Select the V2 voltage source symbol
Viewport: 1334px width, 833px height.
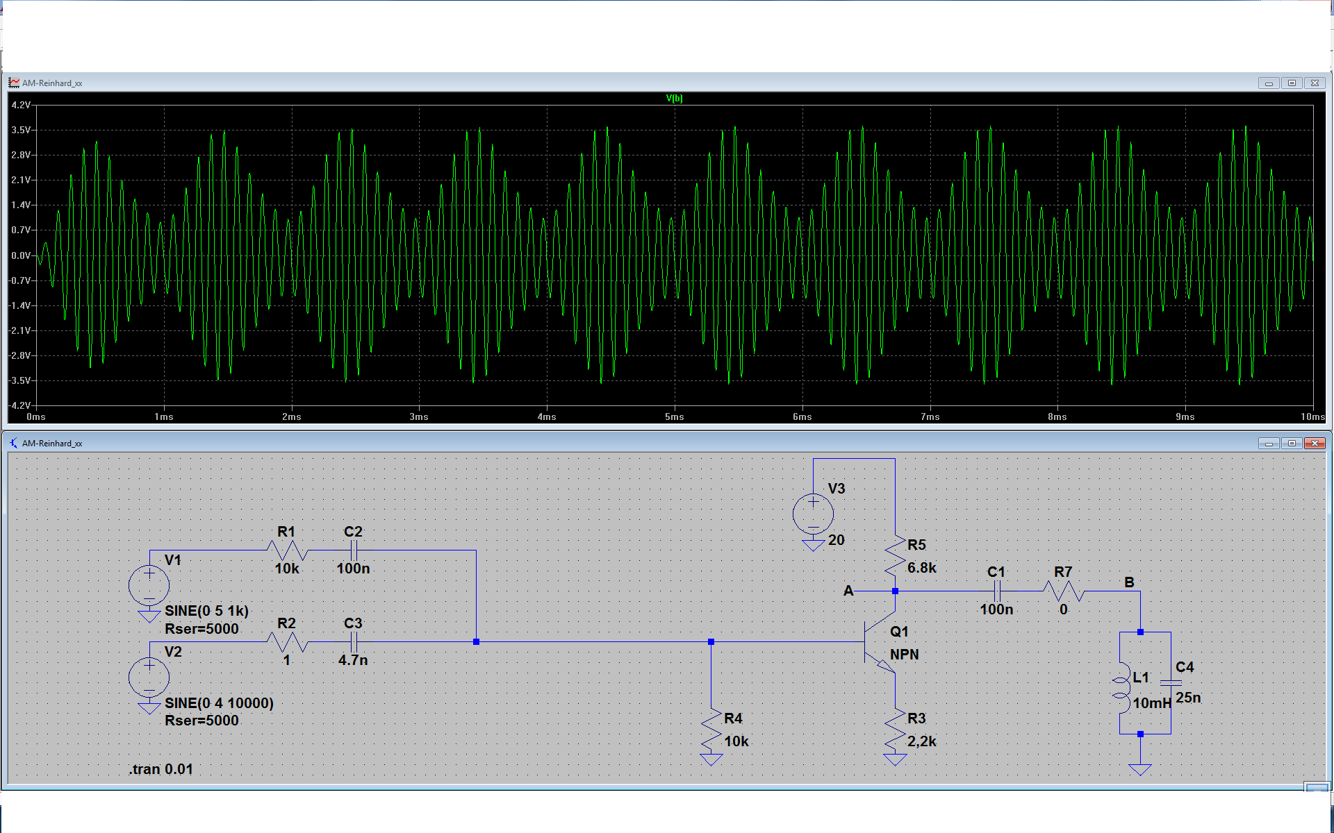(x=149, y=678)
